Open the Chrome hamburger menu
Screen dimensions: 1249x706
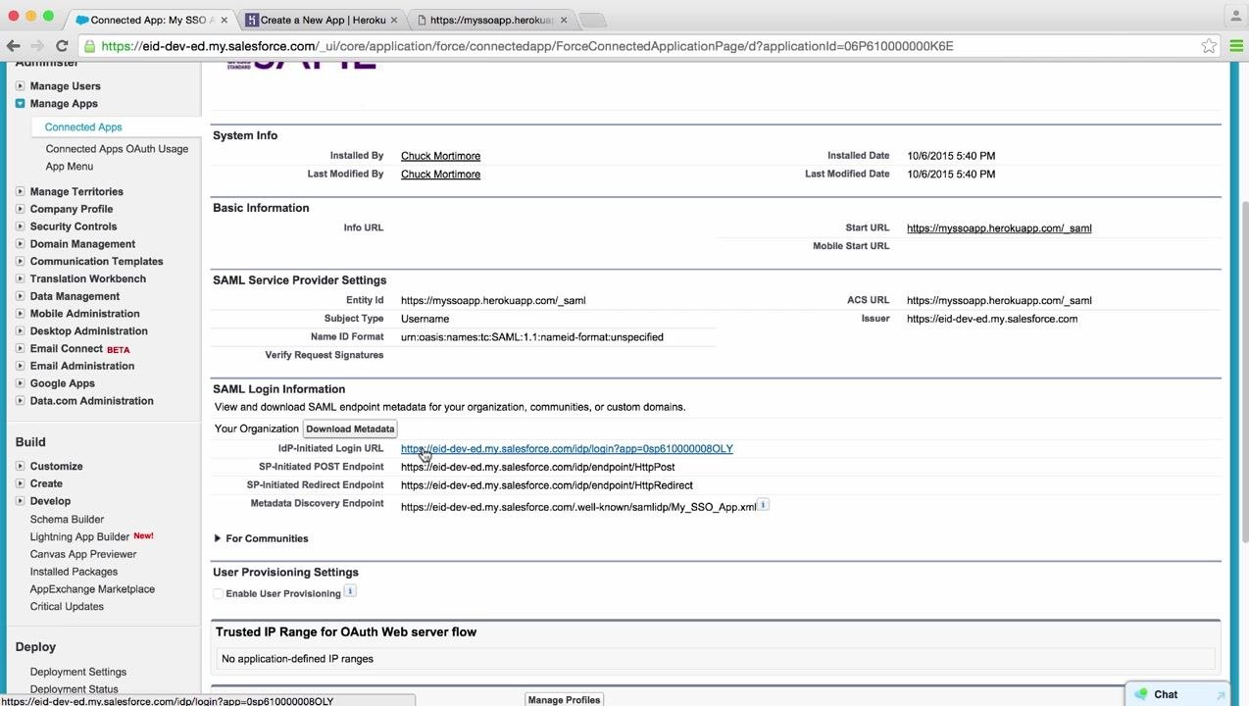click(x=1236, y=46)
